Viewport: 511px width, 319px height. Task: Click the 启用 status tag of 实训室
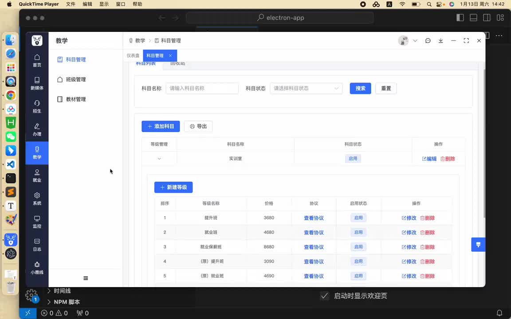[353, 159]
